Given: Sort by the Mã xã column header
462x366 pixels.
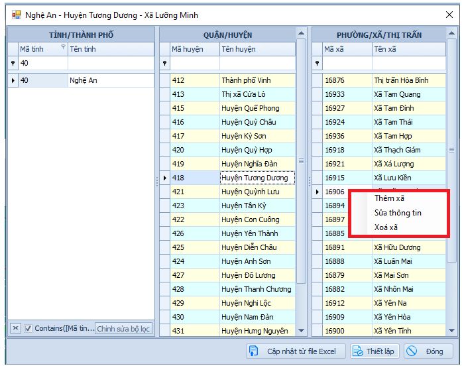Looking at the screenshot, I should (347, 49).
